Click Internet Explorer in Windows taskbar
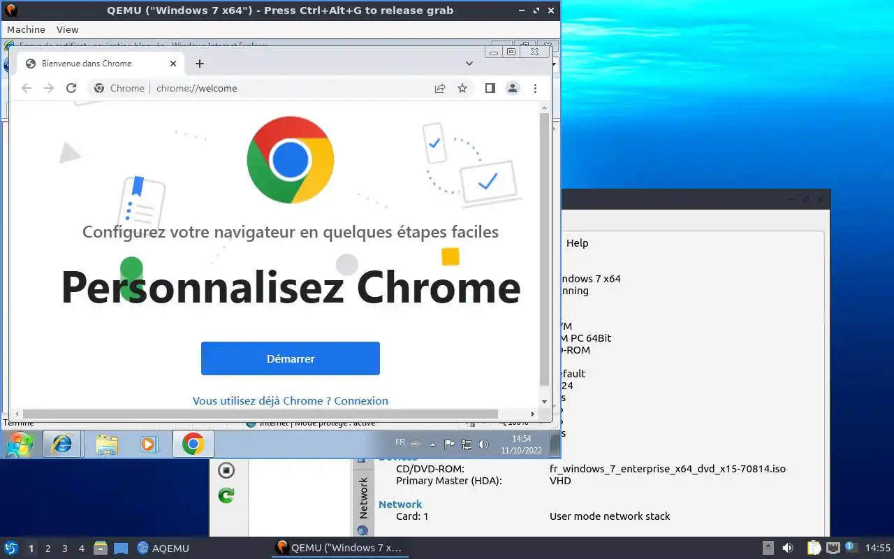Screen dimensions: 894x559 coord(62,444)
